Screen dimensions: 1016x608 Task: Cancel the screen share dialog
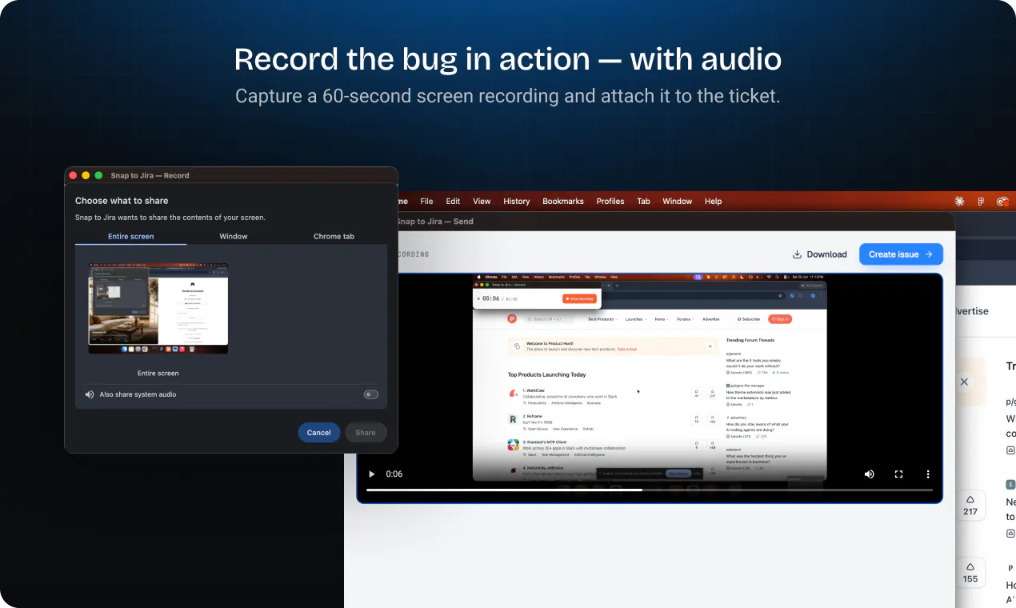318,433
